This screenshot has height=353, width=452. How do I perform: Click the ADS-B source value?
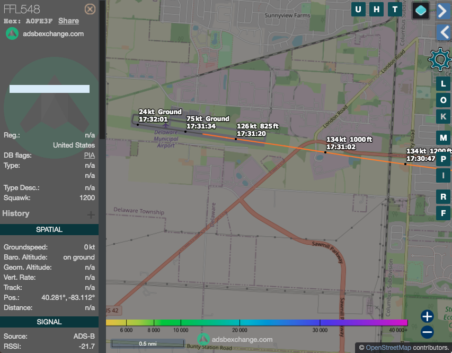84,336
